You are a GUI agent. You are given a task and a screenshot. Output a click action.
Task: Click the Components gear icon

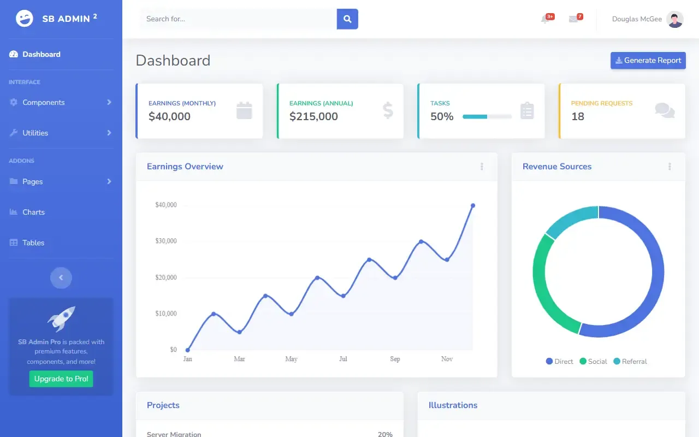[x=14, y=102]
